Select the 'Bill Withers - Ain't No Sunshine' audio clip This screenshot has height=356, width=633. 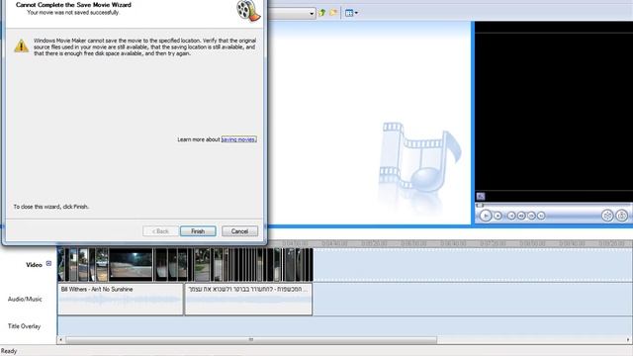[121, 299]
